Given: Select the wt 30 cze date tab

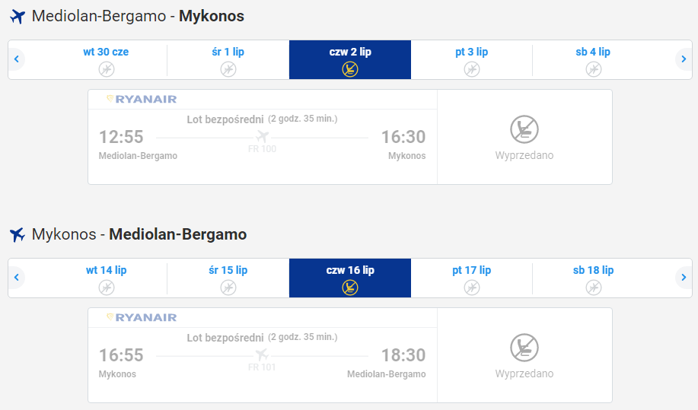Looking at the screenshot, I should tap(106, 59).
